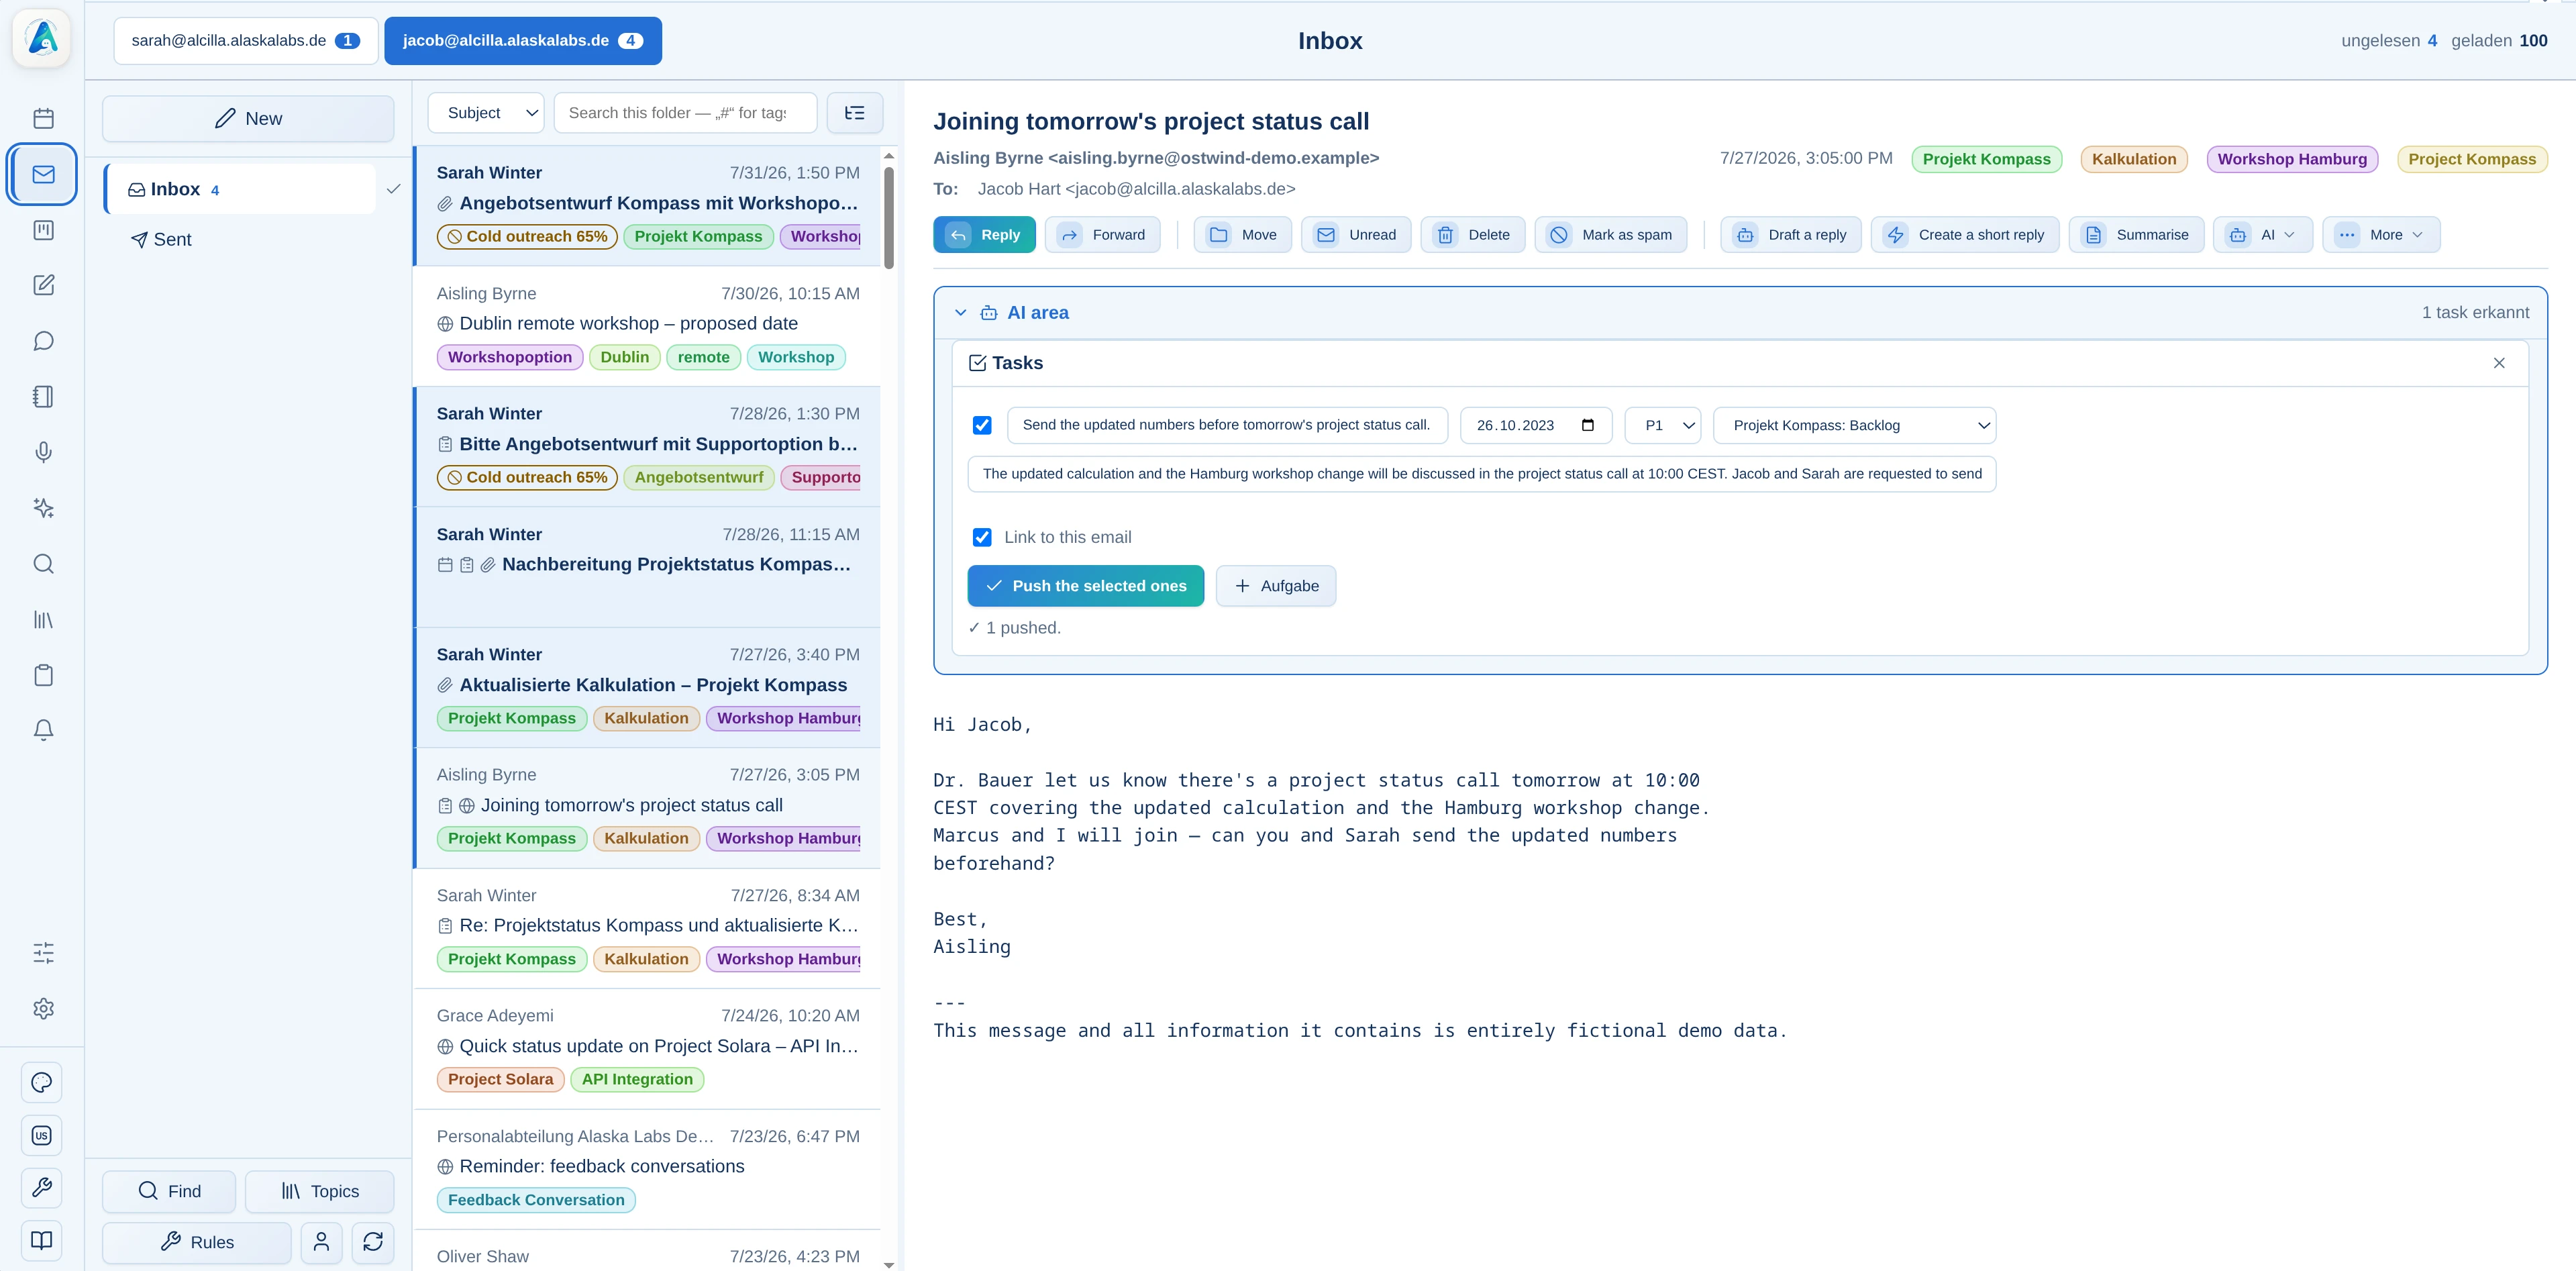Open notifications bell in the sidebar
2576x1271 pixels.
tap(43, 731)
